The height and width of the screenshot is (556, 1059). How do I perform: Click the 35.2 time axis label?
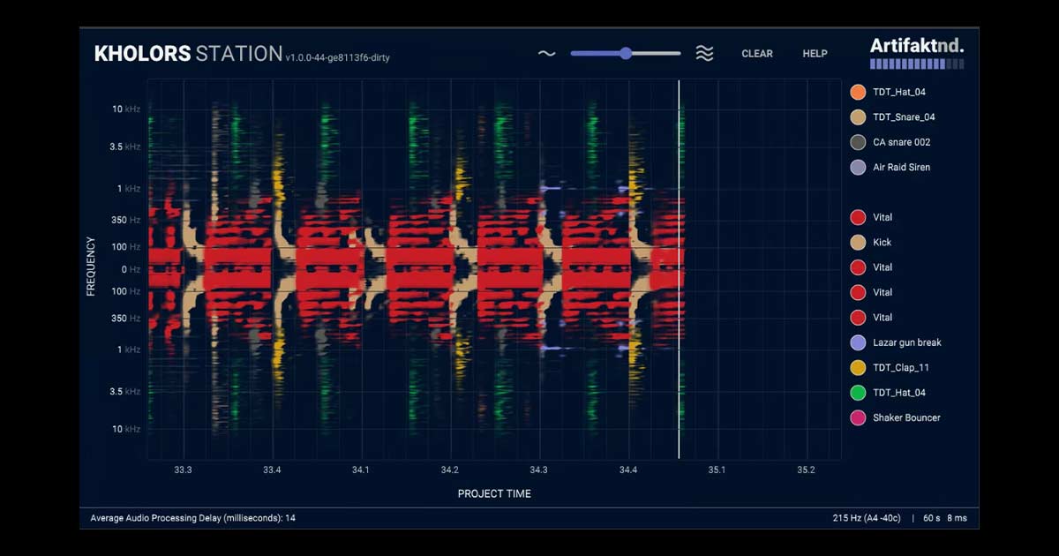tap(806, 470)
